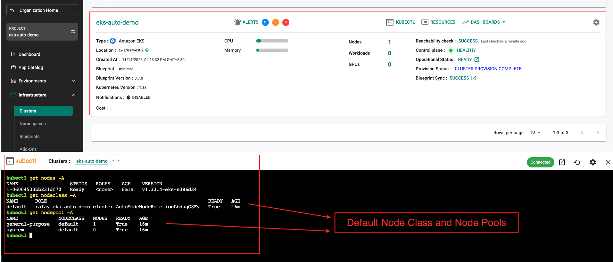Open kubectl terminal in new window

[x=562, y=162]
